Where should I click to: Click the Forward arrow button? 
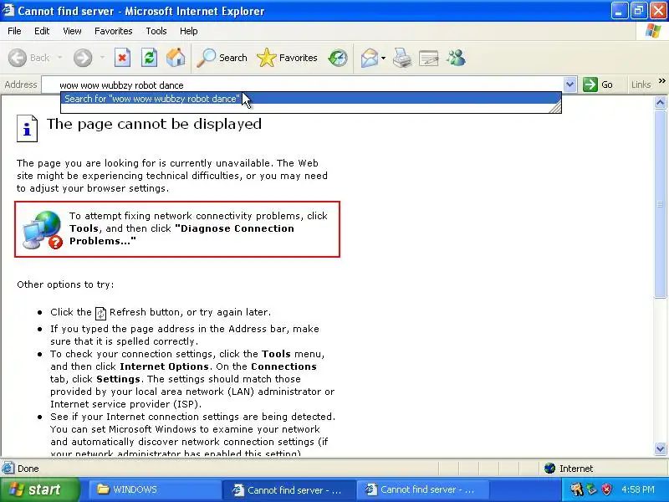click(83, 58)
